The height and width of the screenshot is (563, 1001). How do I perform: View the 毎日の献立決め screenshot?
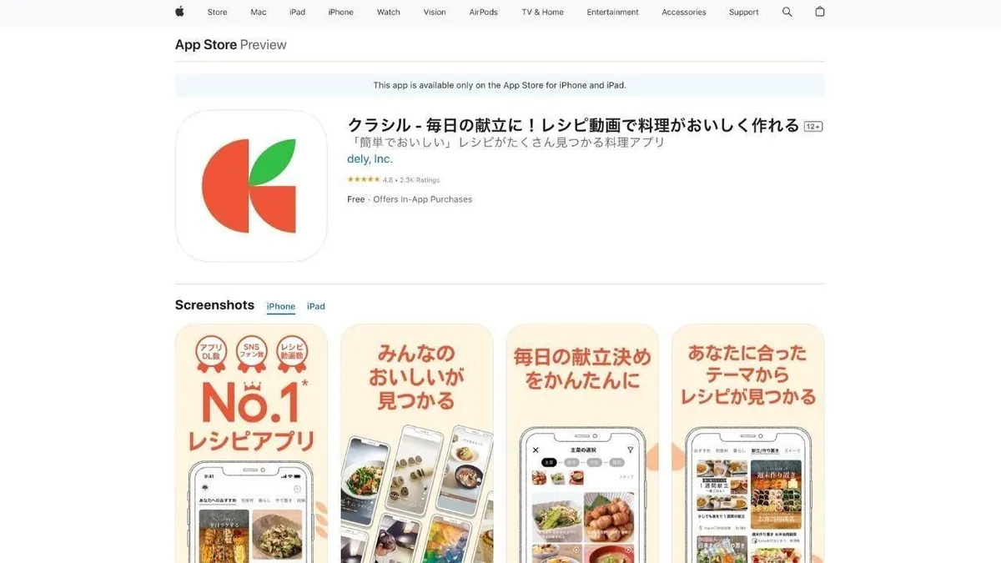point(582,444)
